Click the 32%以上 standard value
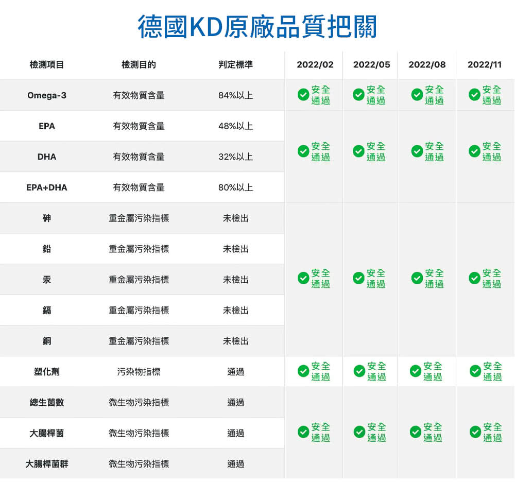This screenshot has width=515, height=482. click(x=236, y=157)
